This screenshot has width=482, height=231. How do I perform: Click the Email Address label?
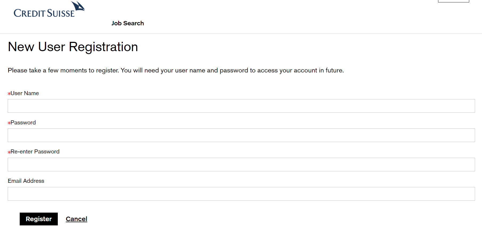click(26, 181)
